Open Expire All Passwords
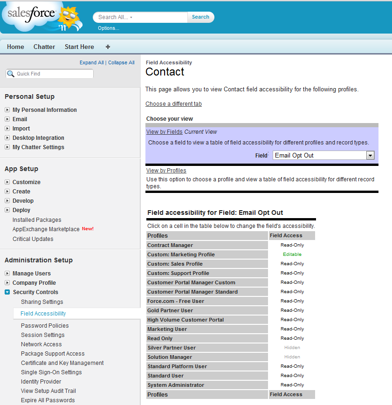 (48, 400)
